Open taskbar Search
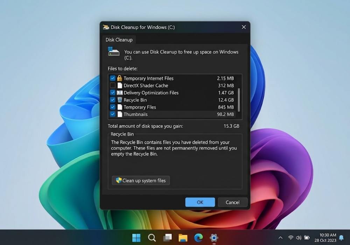Viewport: 350px width, 245px height. [x=152, y=238]
